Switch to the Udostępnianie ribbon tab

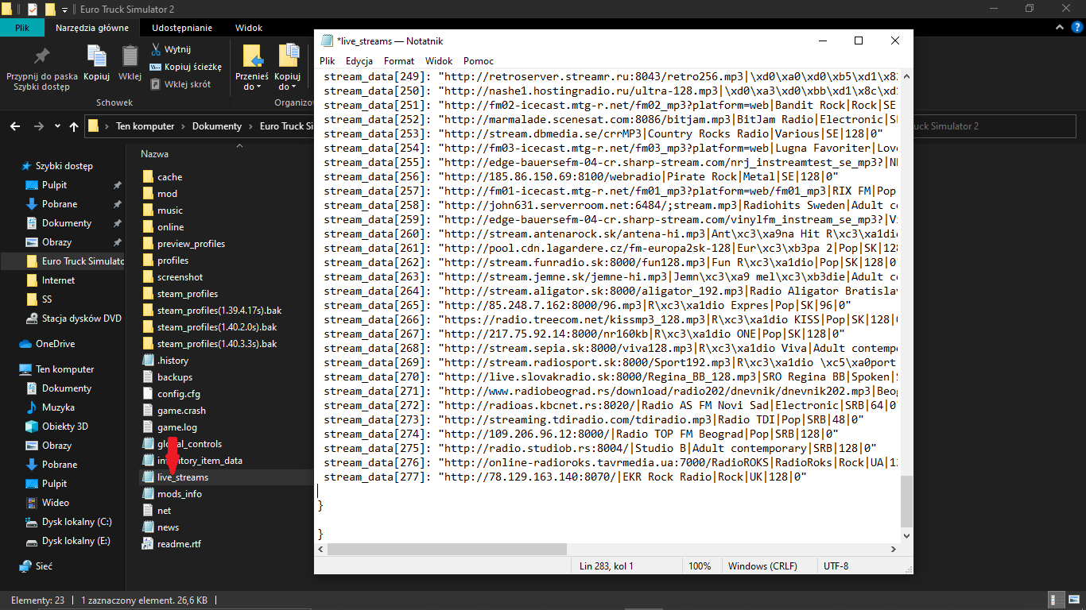(x=182, y=28)
